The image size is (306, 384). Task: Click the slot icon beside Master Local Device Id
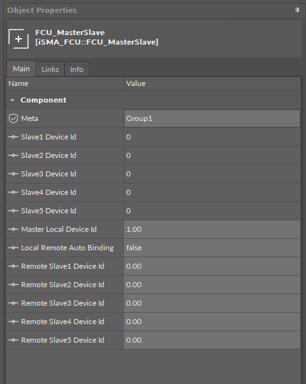pos(13,229)
